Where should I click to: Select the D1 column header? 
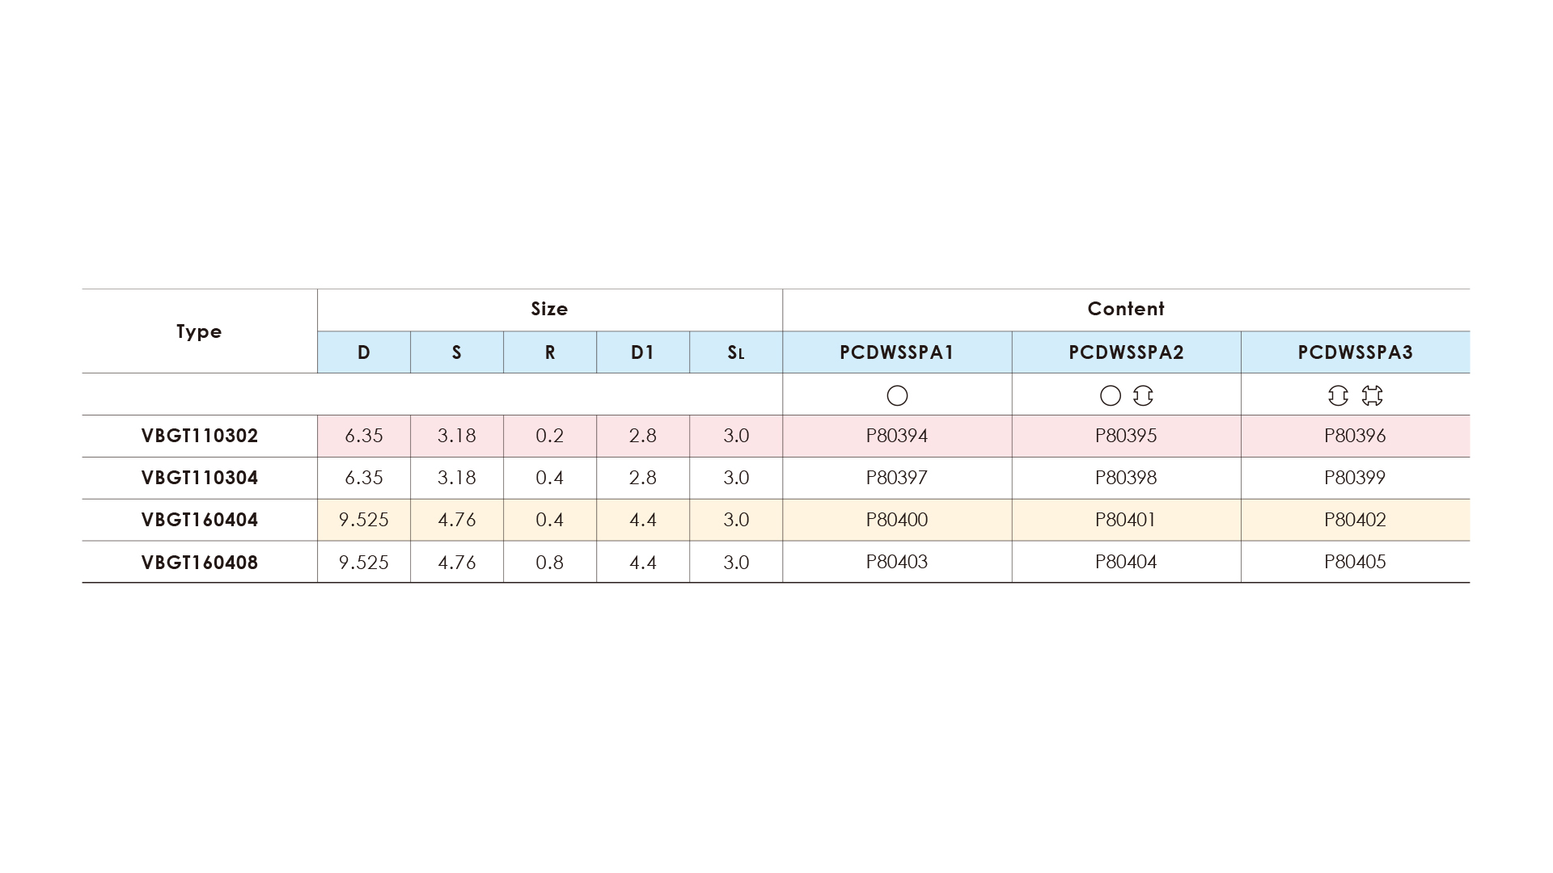(x=643, y=352)
